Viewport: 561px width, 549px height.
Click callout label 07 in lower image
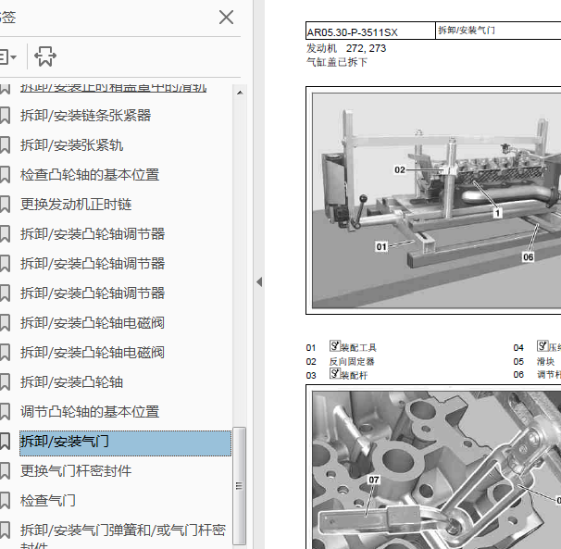[374, 480]
